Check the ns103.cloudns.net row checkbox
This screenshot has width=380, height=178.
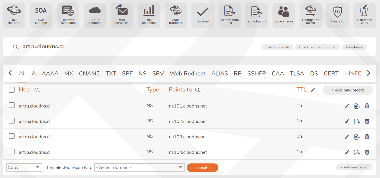pos(12,136)
